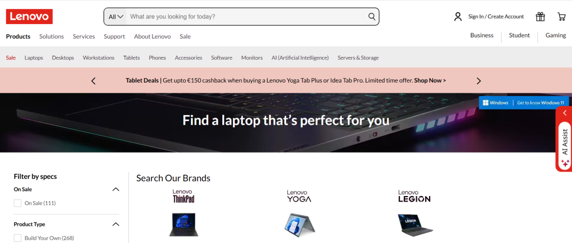Click the user account icon
Viewport: 572px width, 243px height.
tap(458, 16)
